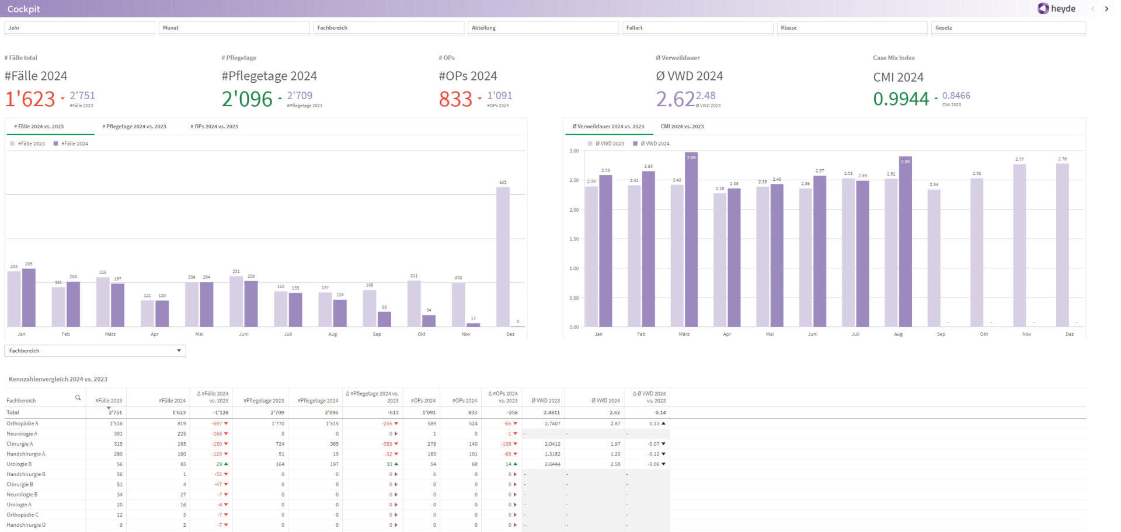This screenshot has height=532, width=1121.
Task: Select the Dez 2023 bar labeled 635
Action: coord(503,257)
